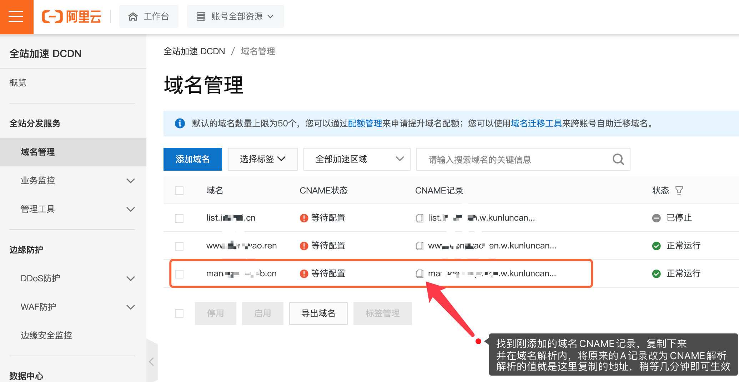Screen dimensions: 739x382
Task: Click the 标签管理 button
Action: pyautogui.click(x=383, y=313)
